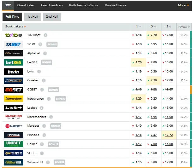Switch to the Over/Under tab
The height and width of the screenshot is (168, 194).
[26, 5]
